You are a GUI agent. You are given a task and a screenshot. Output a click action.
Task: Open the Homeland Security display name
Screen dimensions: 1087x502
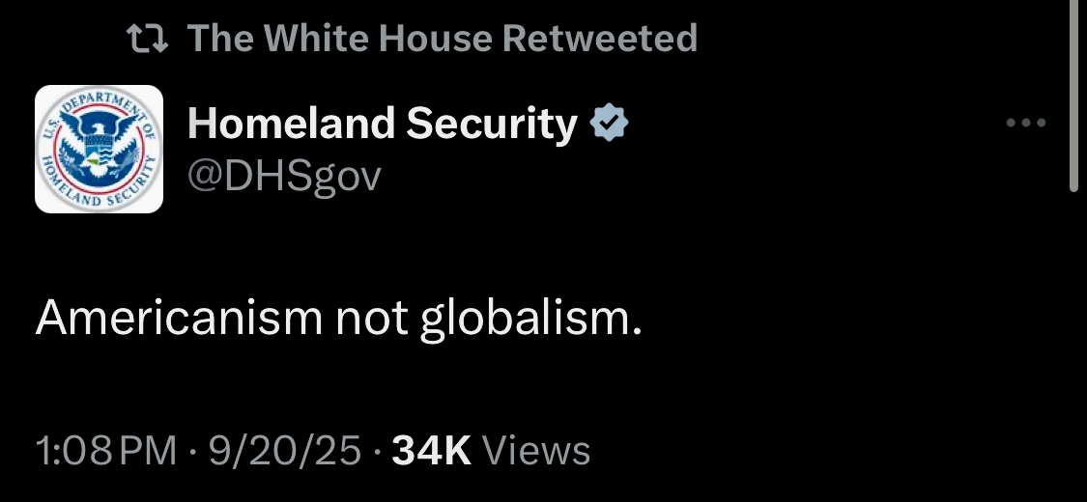coord(383,124)
